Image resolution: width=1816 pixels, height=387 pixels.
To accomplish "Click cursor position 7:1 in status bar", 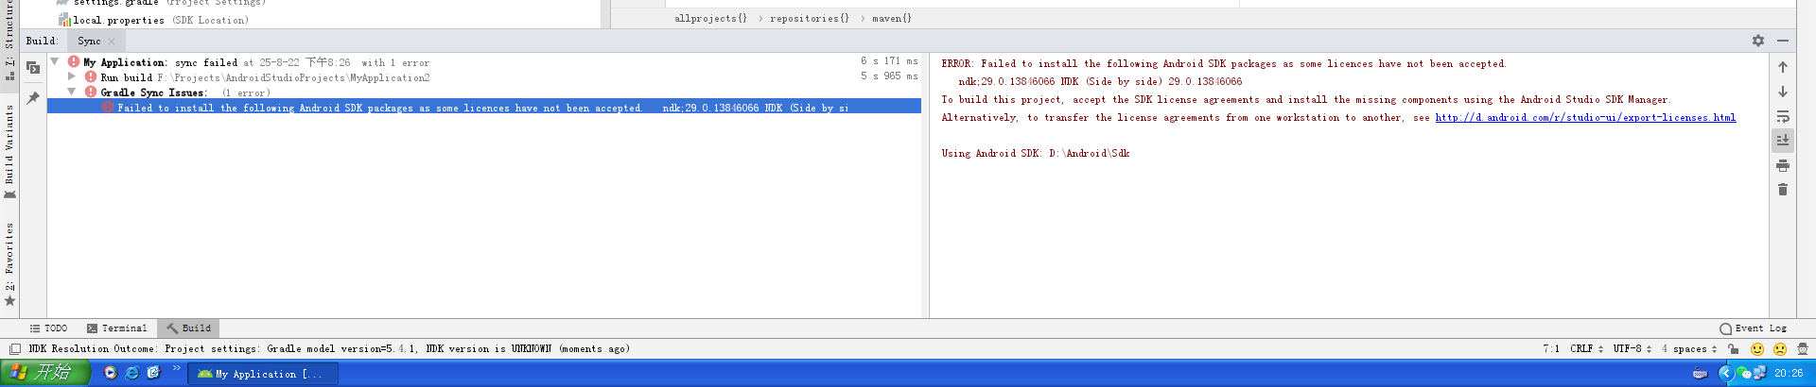I will pos(1551,349).
